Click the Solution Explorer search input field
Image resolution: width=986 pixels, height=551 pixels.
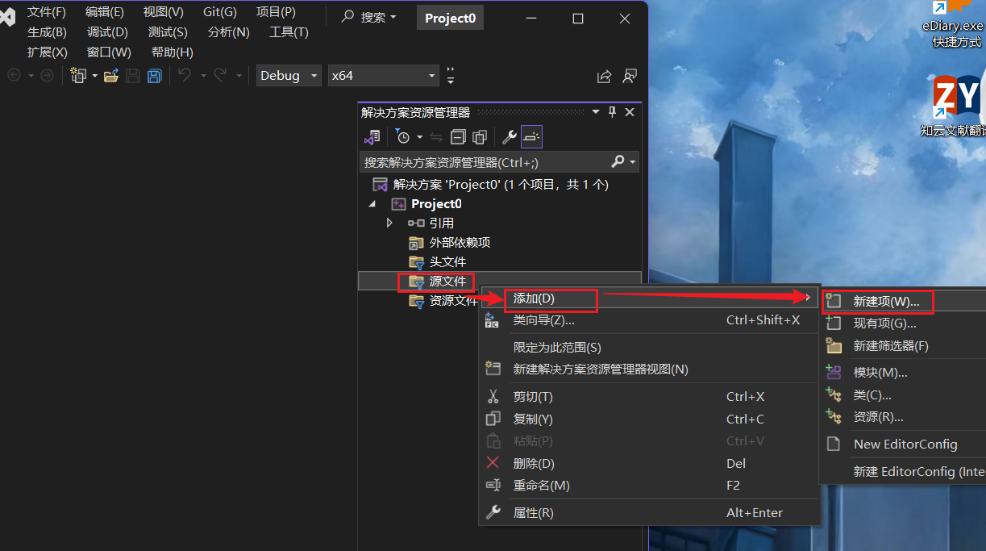(x=484, y=162)
